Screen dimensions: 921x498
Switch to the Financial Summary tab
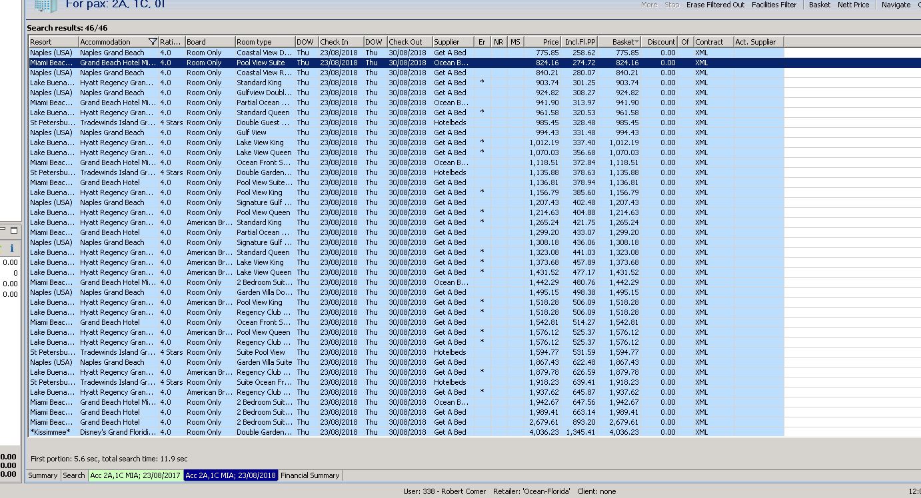point(310,475)
